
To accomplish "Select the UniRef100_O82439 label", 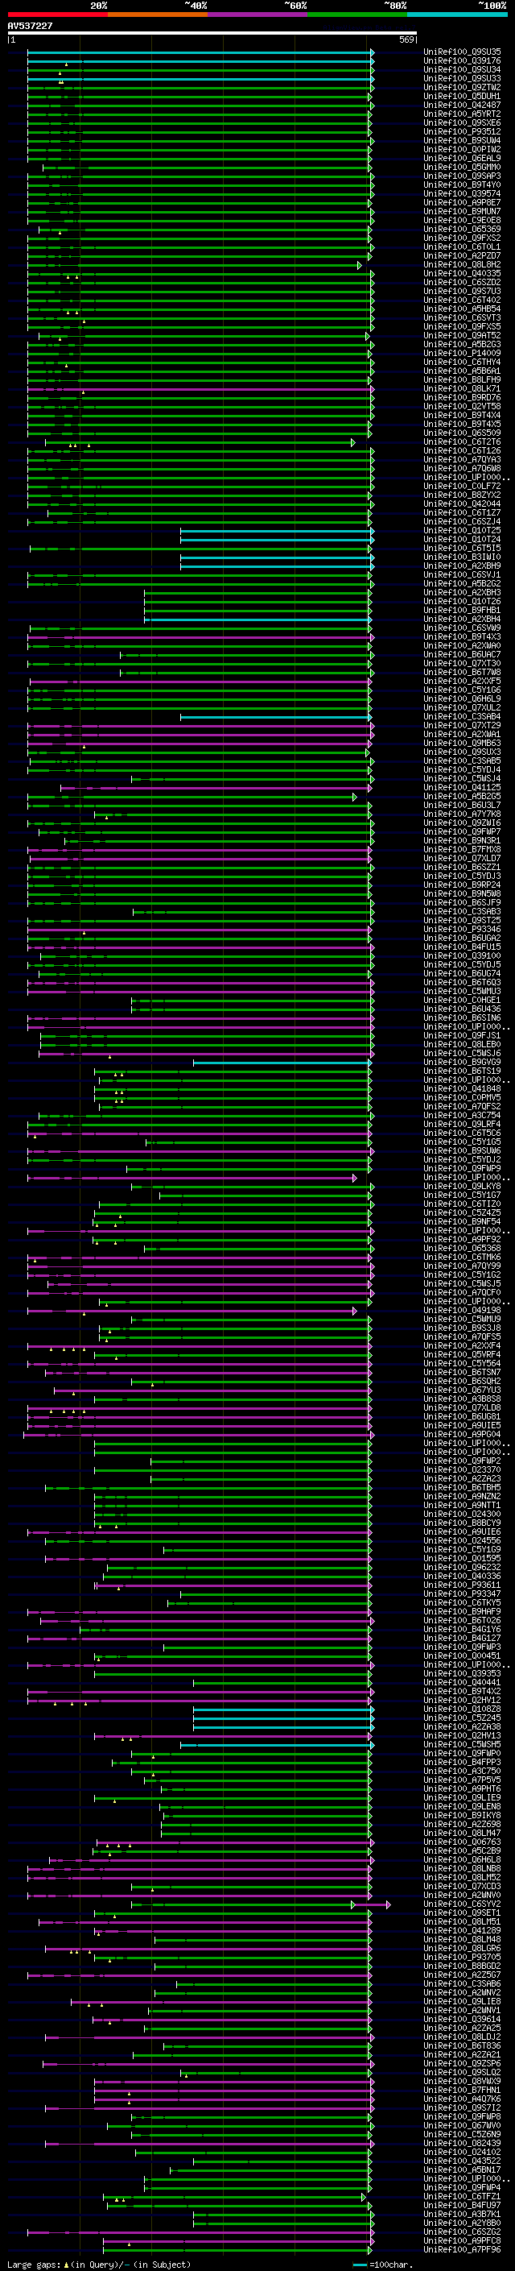I will (462, 2143).
